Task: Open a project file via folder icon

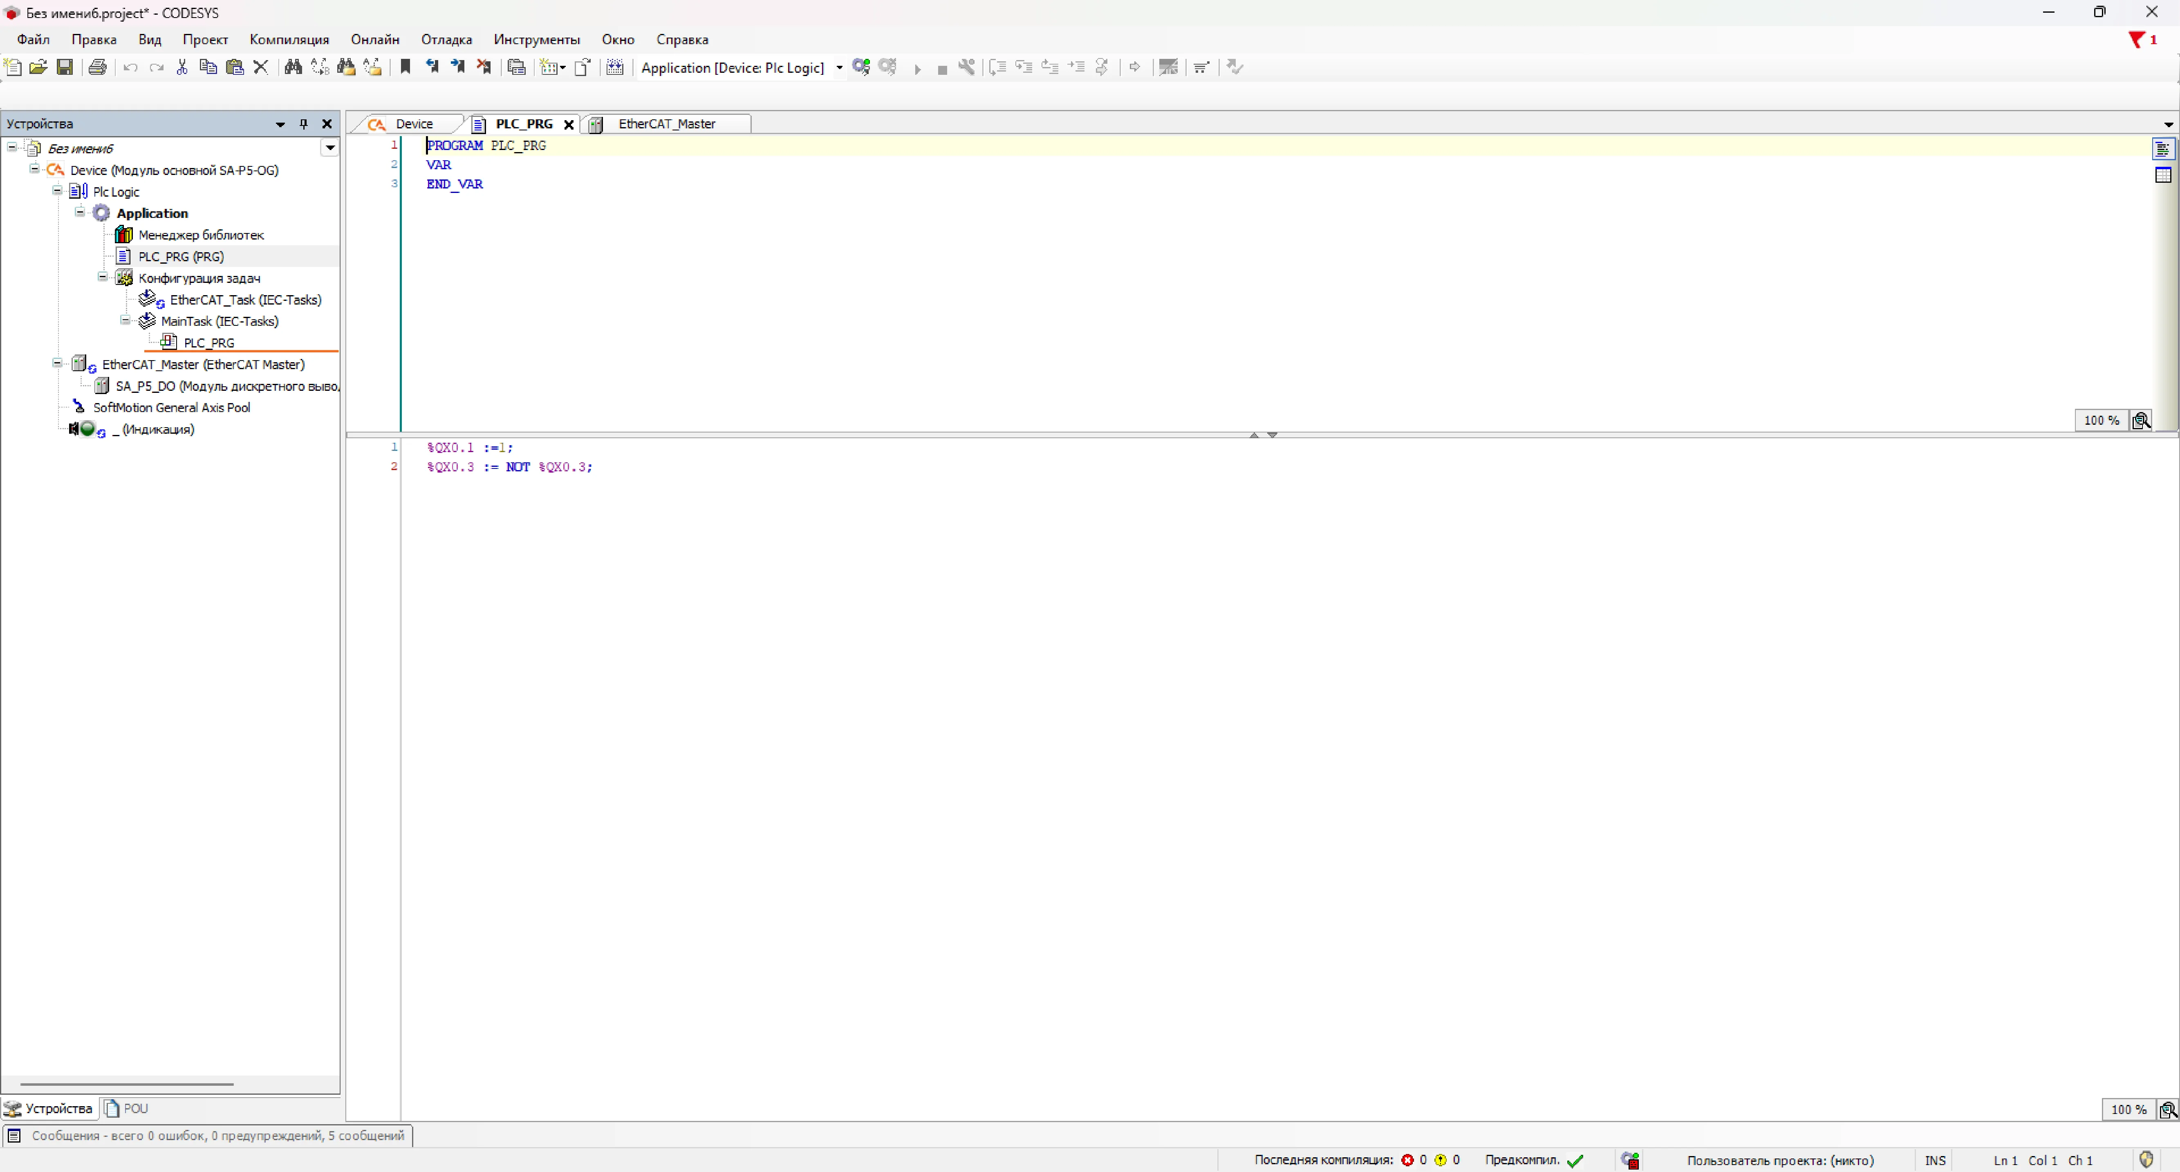Action: tap(38, 67)
